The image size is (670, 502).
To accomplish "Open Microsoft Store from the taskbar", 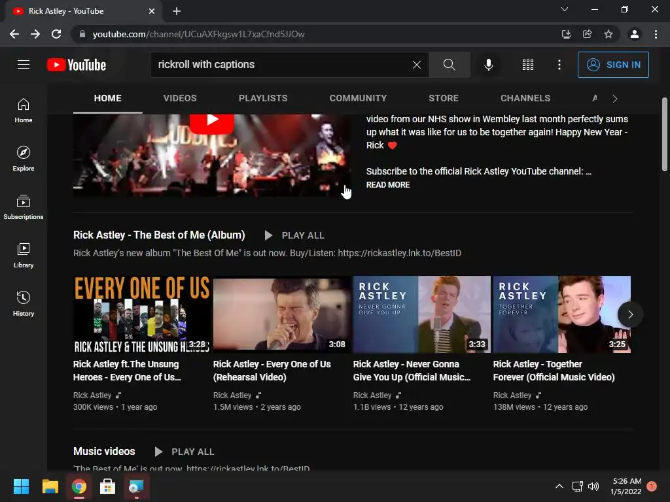I will click(x=107, y=486).
